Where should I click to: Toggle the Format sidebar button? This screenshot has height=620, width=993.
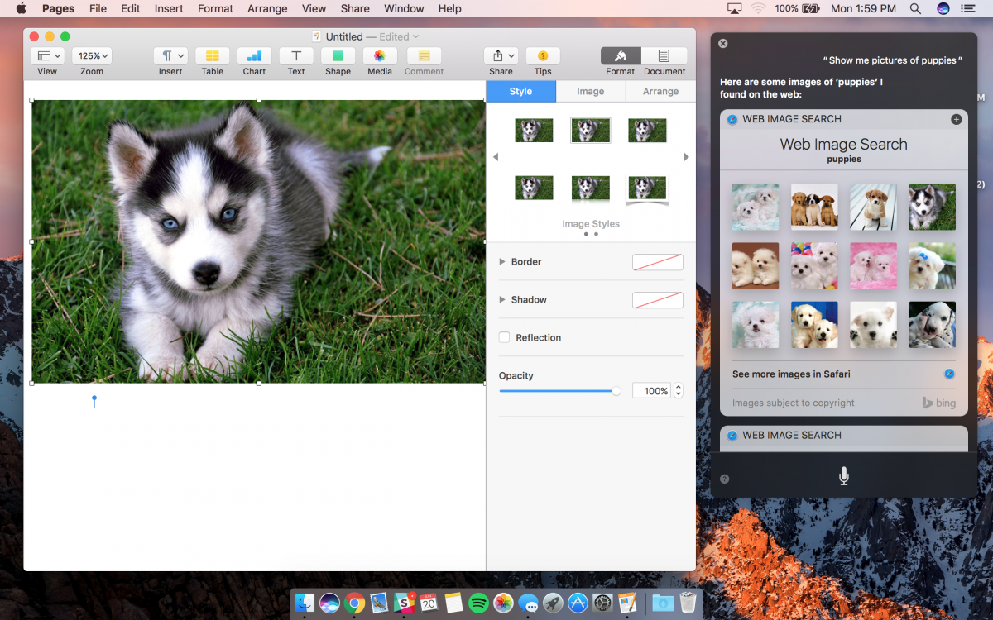click(621, 56)
